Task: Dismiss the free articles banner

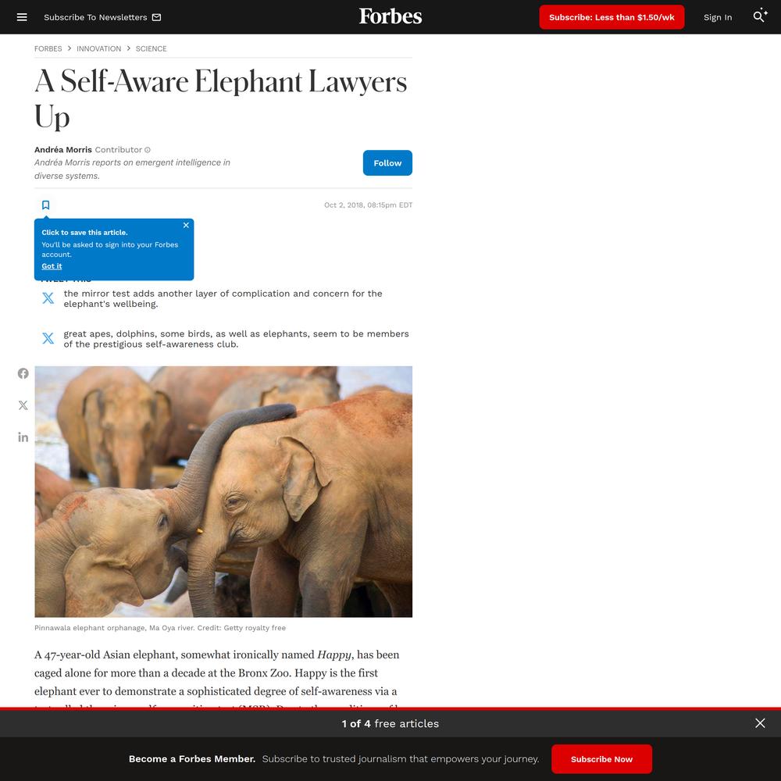Action: click(760, 723)
